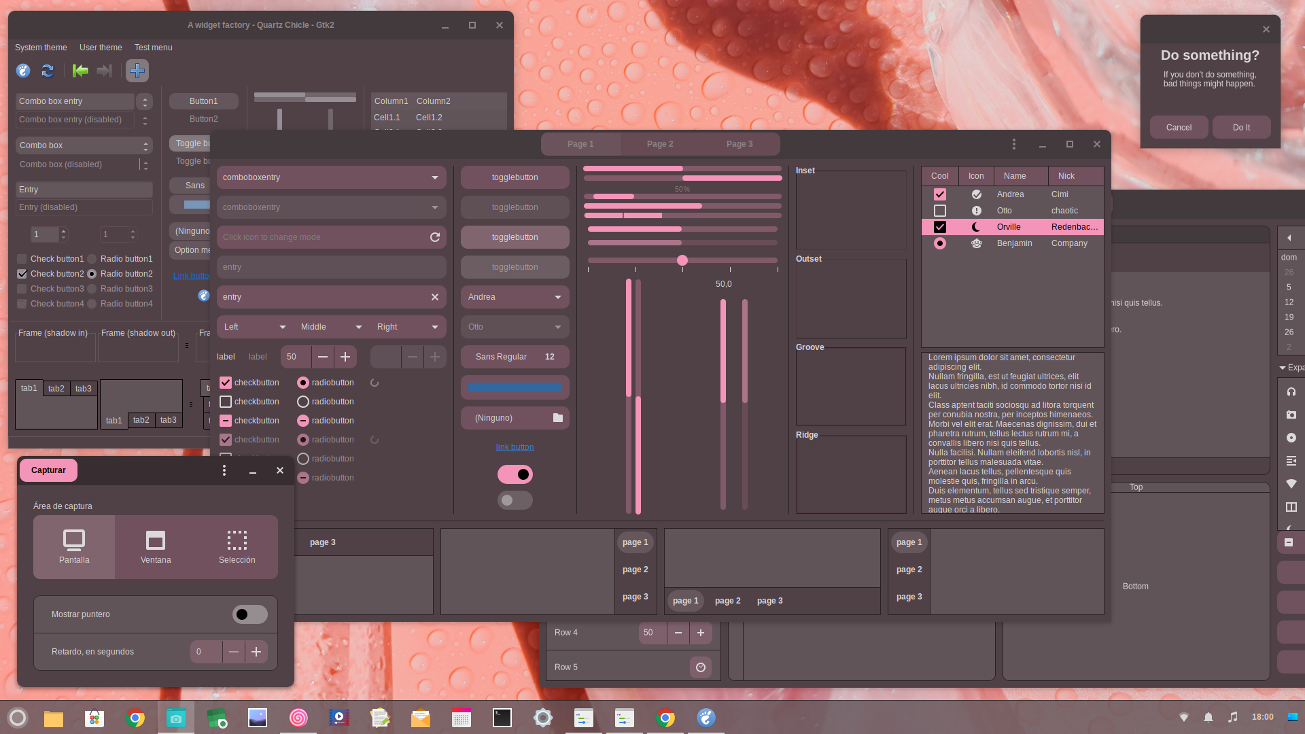
Task: Click the first active togglebutton
Action: tap(515, 177)
